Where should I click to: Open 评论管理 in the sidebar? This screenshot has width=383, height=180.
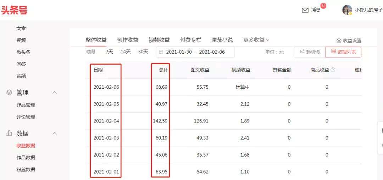[26, 117]
